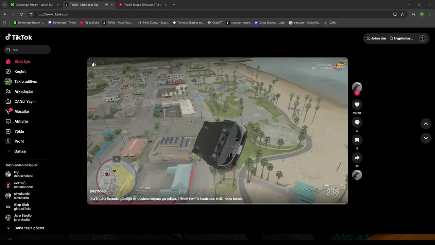Switch to Titanic Escape Simulator tab
435x245 pixels.
[143, 5]
